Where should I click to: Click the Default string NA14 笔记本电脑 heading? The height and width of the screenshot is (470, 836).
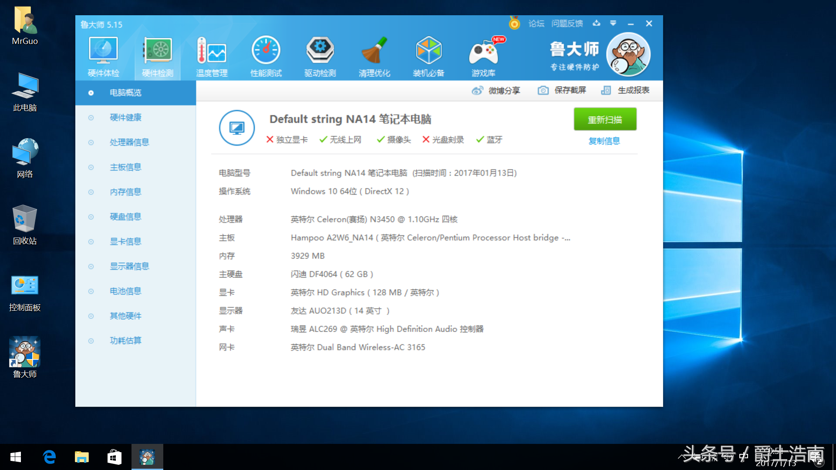pos(350,119)
